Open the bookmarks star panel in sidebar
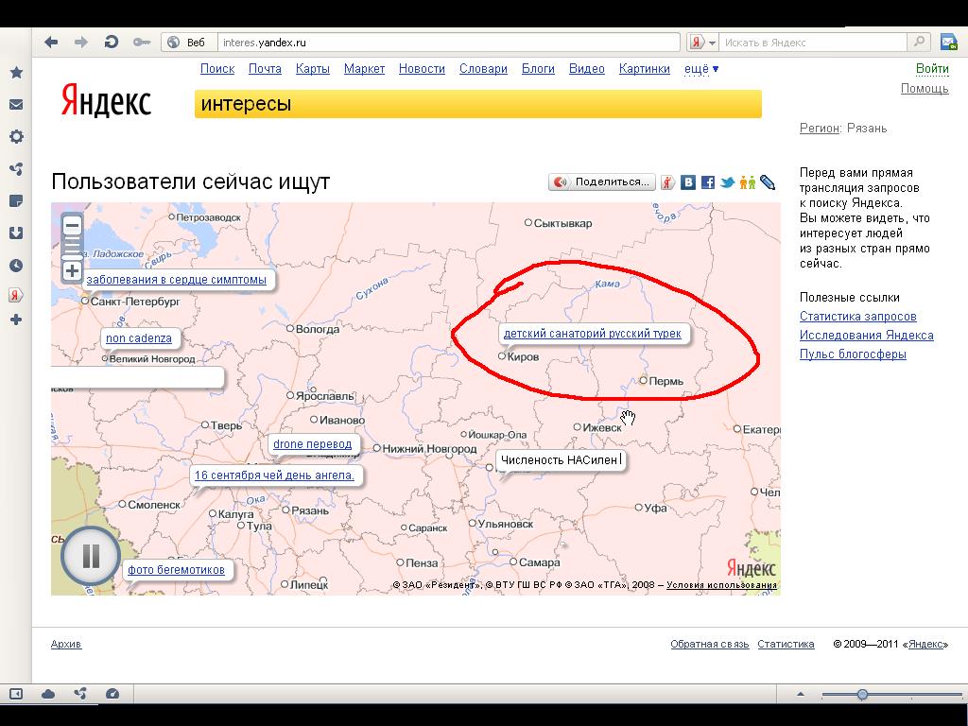 pos(16,73)
